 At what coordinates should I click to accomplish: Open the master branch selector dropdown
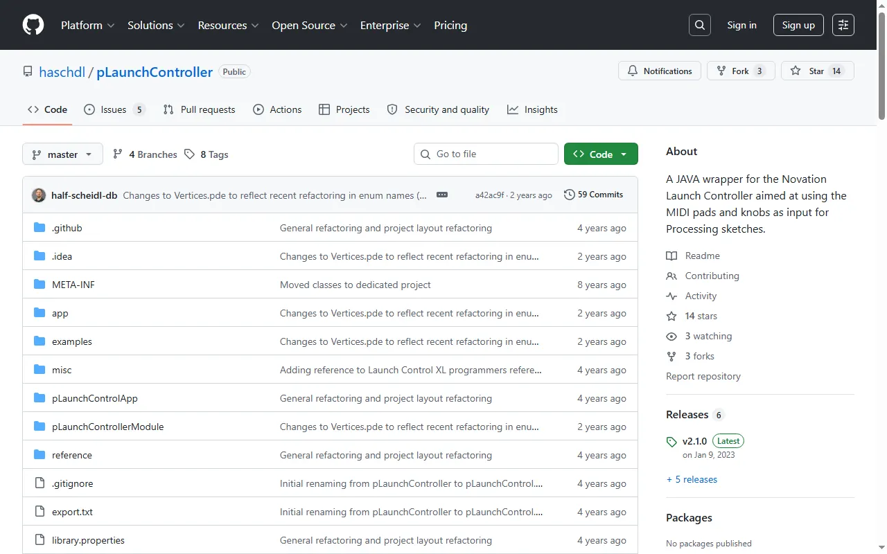click(x=62, y=154)
